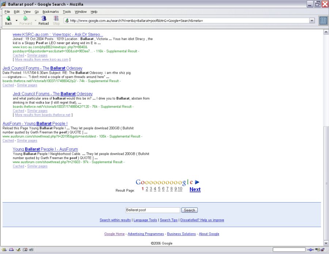Go to result page 8
The image size is (329, 254).
pyautogui.click(x=171, y=189)
